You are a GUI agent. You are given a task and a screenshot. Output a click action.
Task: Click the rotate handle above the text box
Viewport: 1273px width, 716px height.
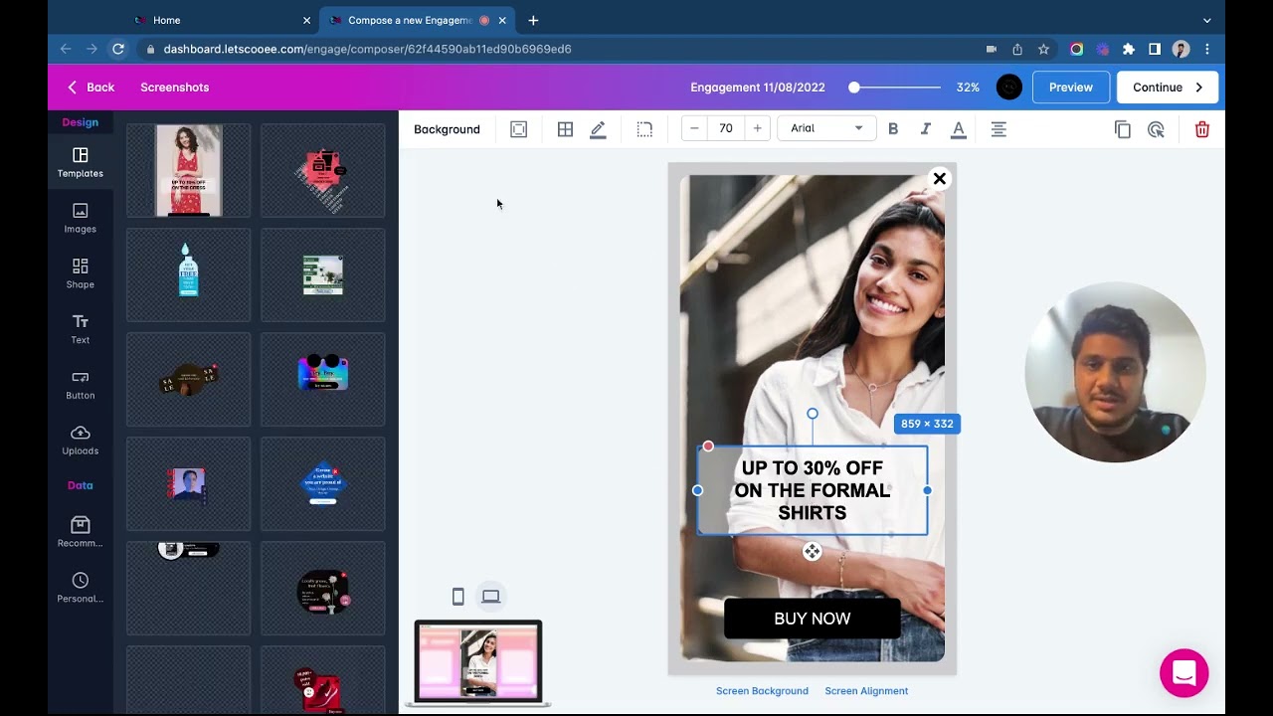813,414
